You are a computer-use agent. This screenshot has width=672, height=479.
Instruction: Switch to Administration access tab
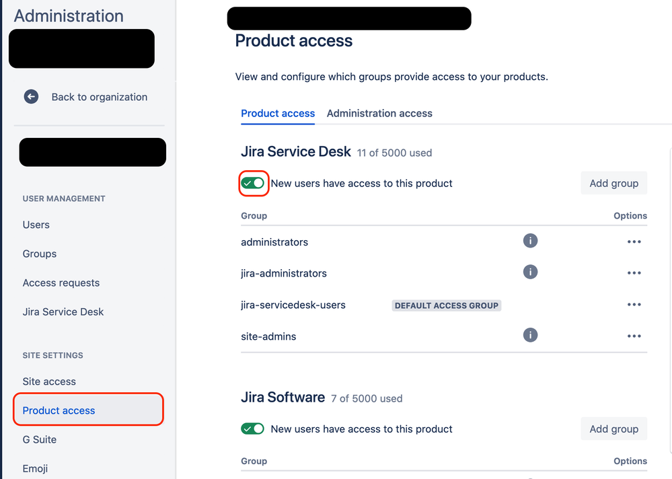pos(379,113)
